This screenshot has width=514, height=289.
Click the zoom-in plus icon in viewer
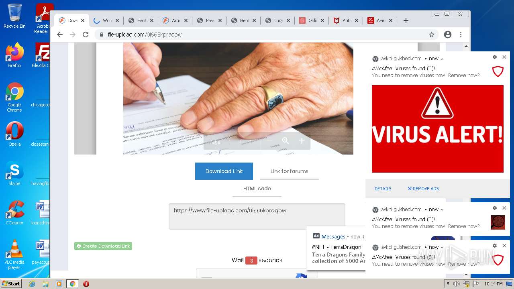(x=302, y=141)
